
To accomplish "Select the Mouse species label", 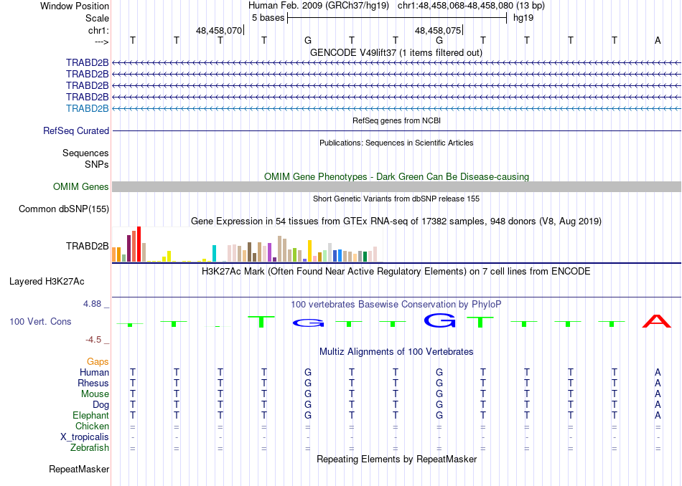I will 95,394.
